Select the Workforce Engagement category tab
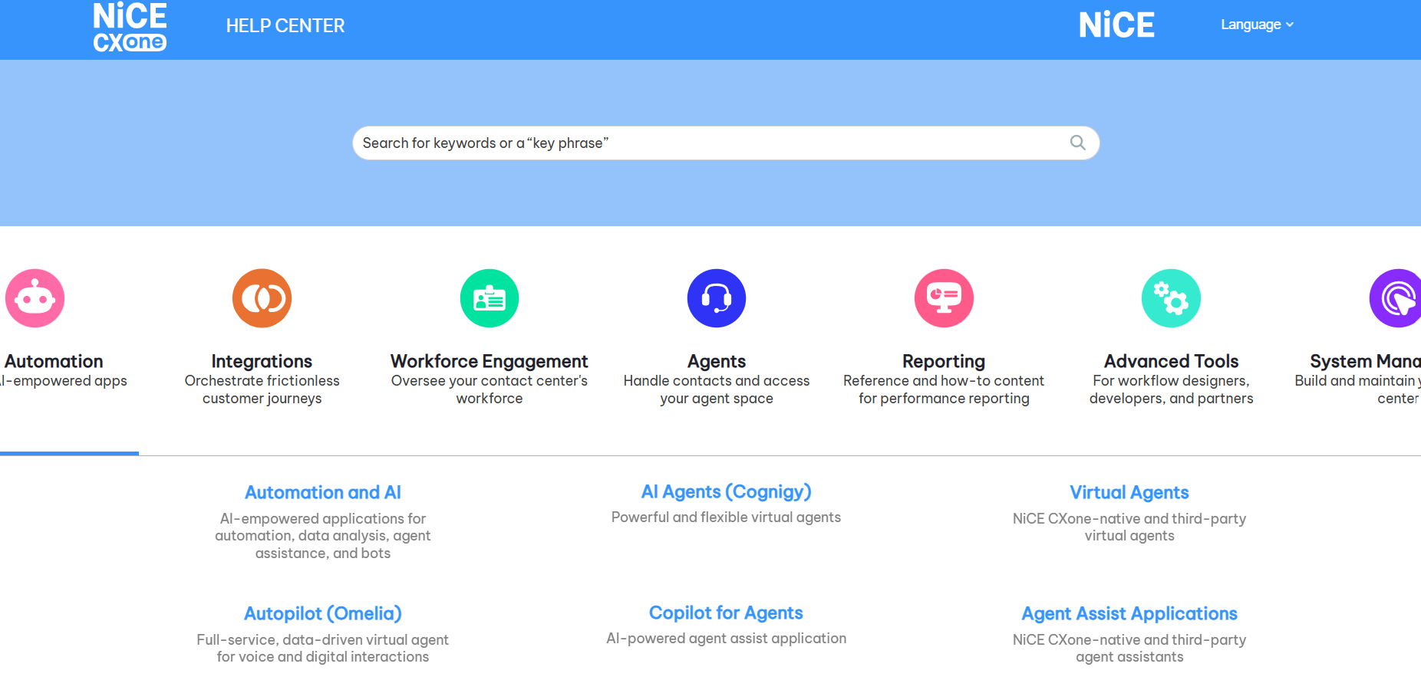Image resolution: width=1421 pixels, height=680 pixels. 490,361
